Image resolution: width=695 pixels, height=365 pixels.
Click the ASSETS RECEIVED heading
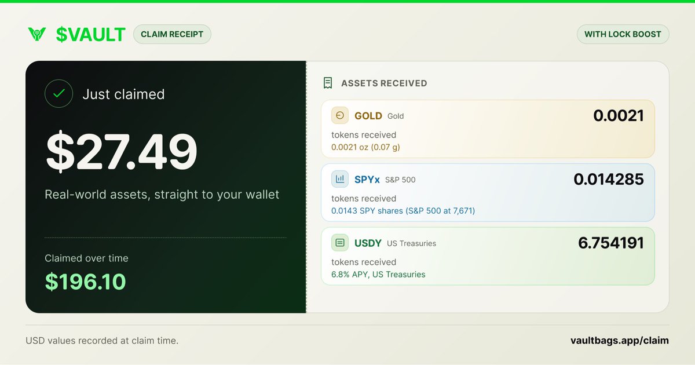(x=384, y=83)
